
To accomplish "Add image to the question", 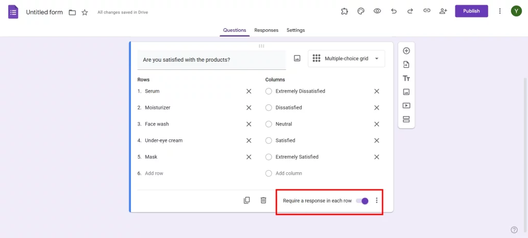I will click(297, 59).
